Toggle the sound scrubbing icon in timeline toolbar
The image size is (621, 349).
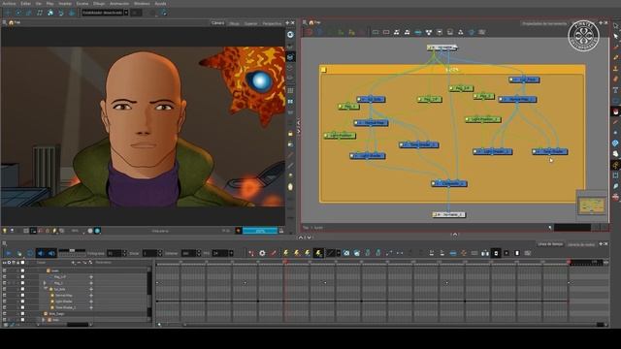(x=51, y=253)
